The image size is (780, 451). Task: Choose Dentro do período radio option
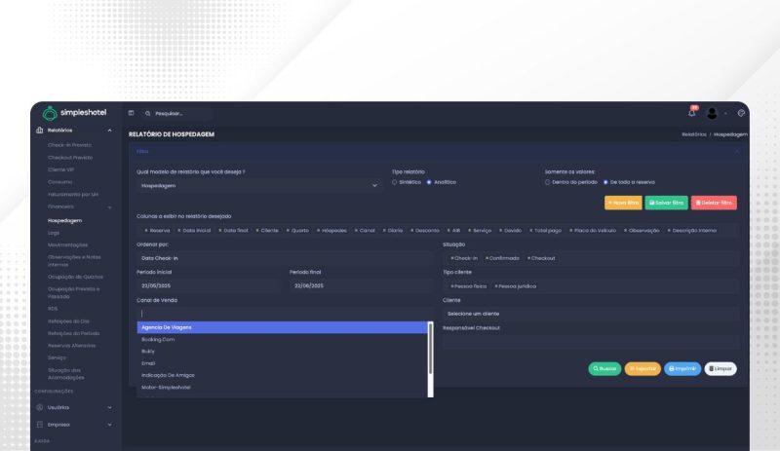548,182
